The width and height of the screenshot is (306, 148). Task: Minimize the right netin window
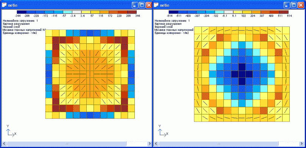[x=287, y=5]
